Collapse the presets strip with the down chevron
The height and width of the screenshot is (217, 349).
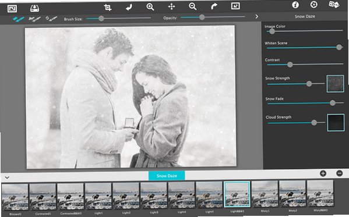coord(7,177)
